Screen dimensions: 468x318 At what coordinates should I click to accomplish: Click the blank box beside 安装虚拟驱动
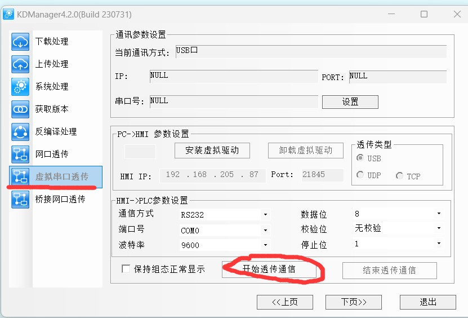pos(140,152)
